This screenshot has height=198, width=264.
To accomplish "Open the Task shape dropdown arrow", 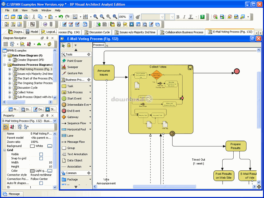I will tap(90, 86).
